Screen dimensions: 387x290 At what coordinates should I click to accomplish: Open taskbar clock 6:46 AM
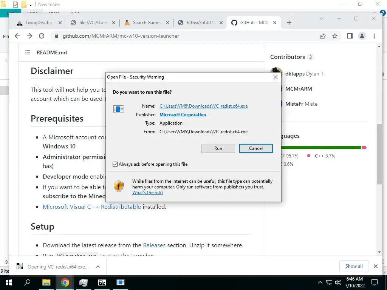tap(354, 282)
